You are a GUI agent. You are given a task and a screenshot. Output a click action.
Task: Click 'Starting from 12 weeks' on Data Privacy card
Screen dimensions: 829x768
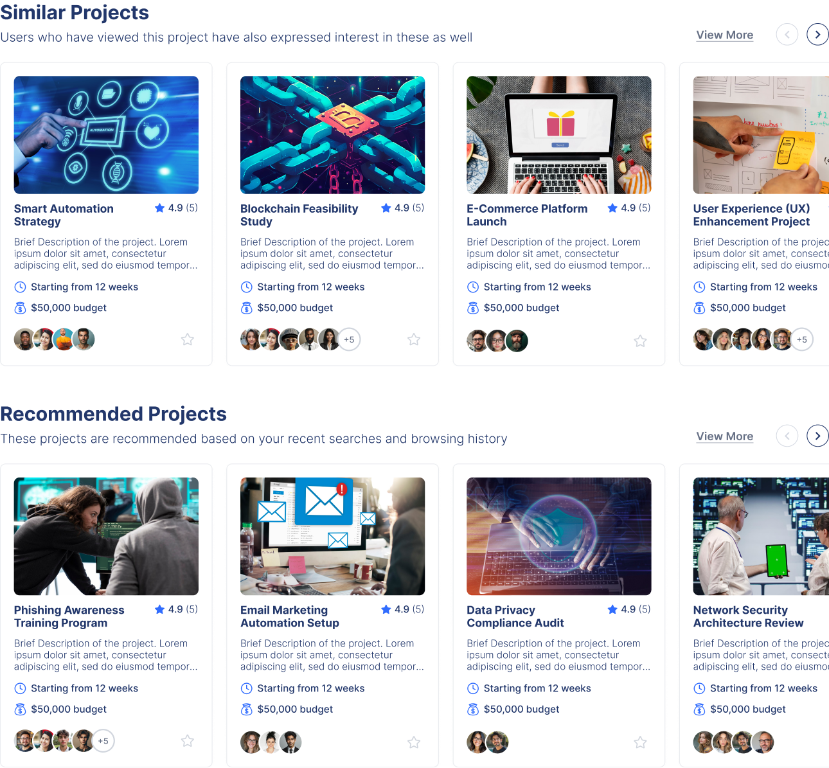click(537, 688)
